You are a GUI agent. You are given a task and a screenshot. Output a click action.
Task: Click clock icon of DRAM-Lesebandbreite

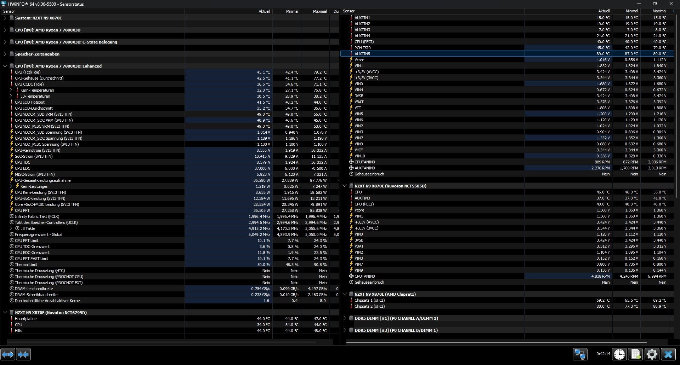point(12,289)
